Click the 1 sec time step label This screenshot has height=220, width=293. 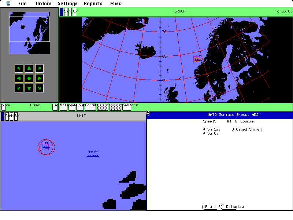click(34, 105)
